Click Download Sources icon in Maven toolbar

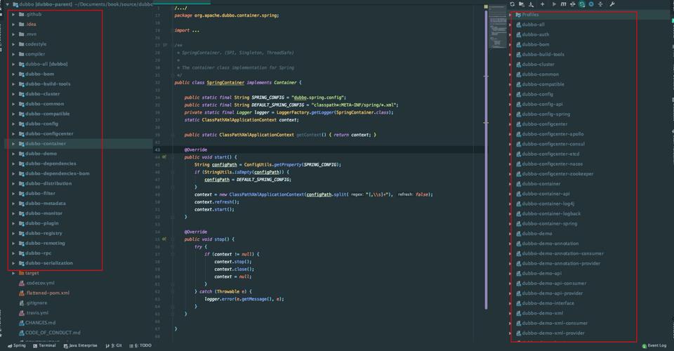pos(531,4)
